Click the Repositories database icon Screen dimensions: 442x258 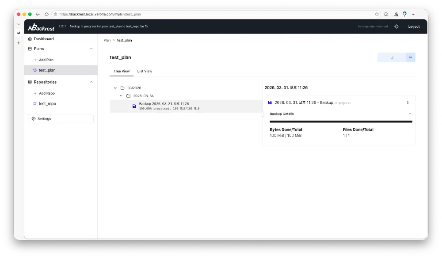point(30,82)
